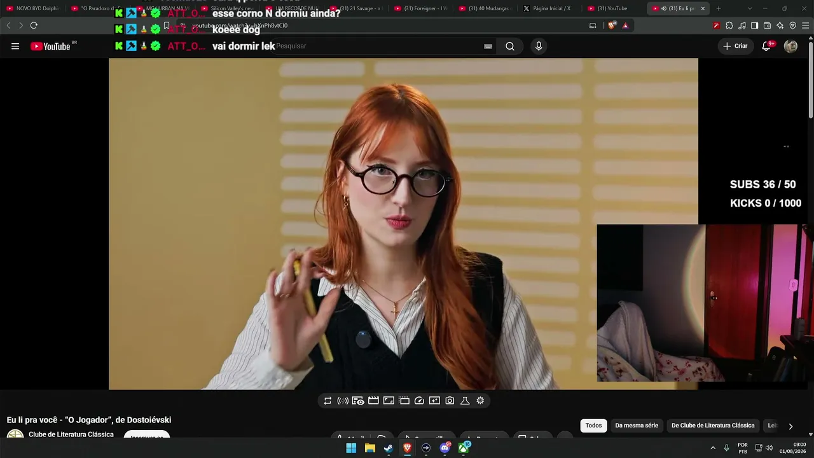Open YouTube notifications bell
Image resolution: width=814 pixels, height=458 pixels.
[x=767, y=46]
